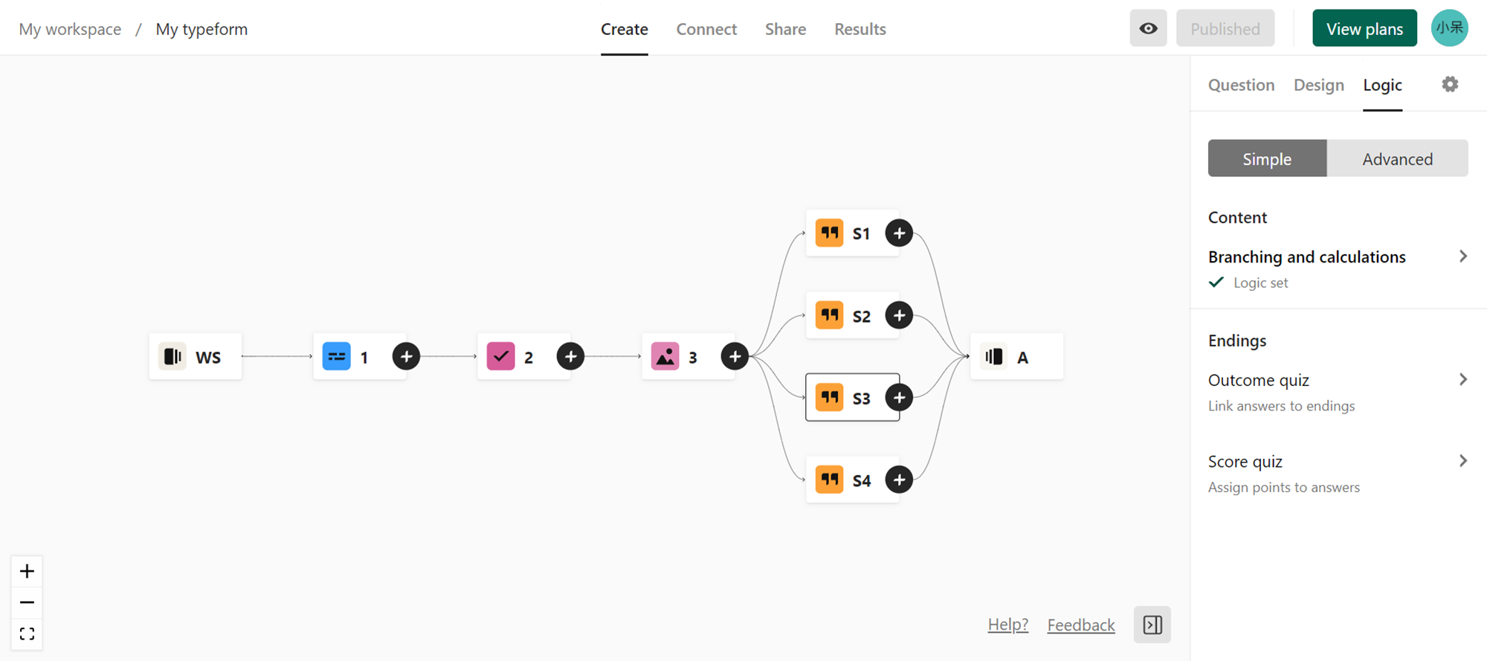Open the Results tab
This screenshot has height=661, width=1487.
[x=859, y=29]
